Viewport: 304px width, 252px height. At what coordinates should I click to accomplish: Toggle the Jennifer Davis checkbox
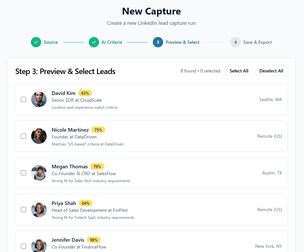pyautogui.click(x=23, y=246)
